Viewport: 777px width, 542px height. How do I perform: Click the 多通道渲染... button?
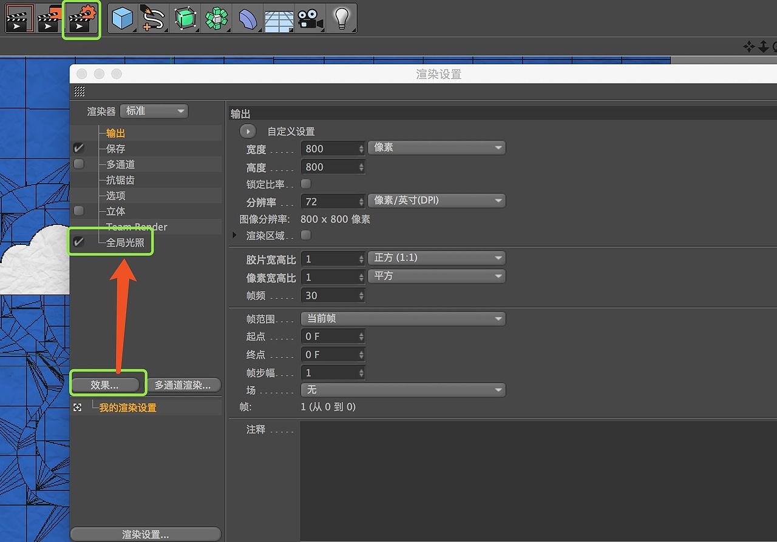click(183, 385)
